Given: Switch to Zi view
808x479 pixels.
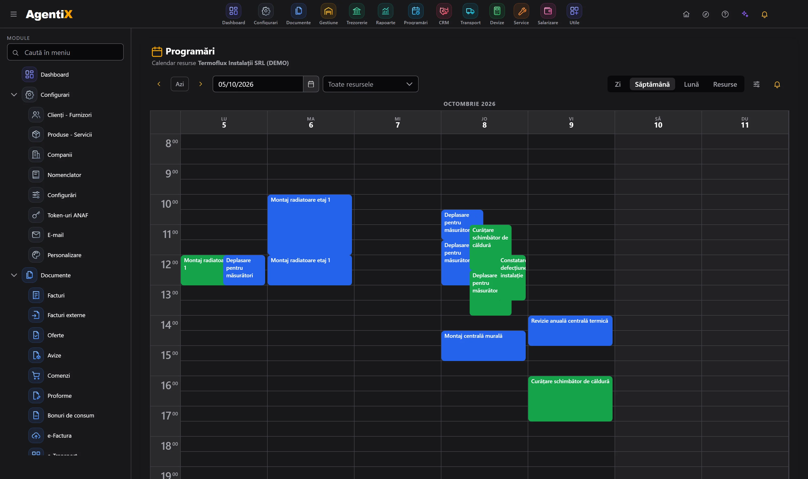Looking at the screenshot, I should point(618,84).
